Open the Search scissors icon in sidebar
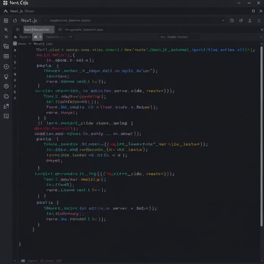 [x=6, y=29]
